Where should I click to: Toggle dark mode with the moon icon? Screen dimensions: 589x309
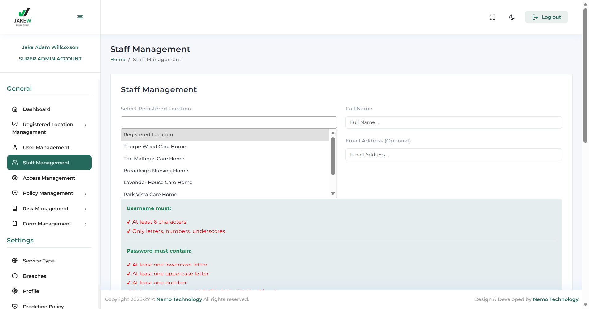tap(512, 17)
